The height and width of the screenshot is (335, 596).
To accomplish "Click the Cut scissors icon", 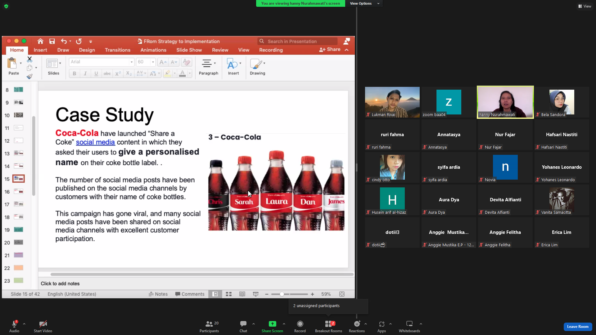I will (29, 59).
